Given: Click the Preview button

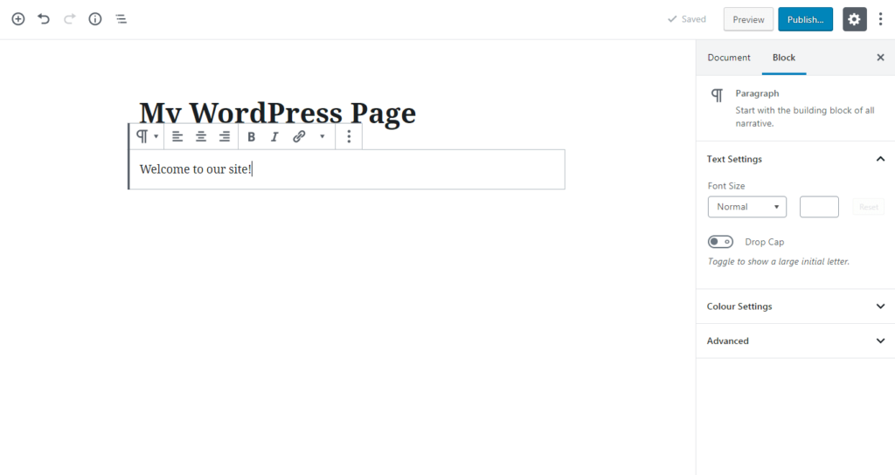Looking at the screenshot, I should (x=748, y=19).
